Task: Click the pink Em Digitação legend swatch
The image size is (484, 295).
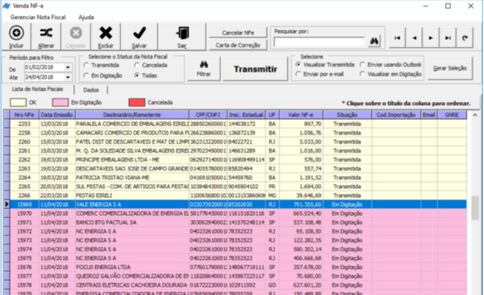Action: tap(61, 102)
